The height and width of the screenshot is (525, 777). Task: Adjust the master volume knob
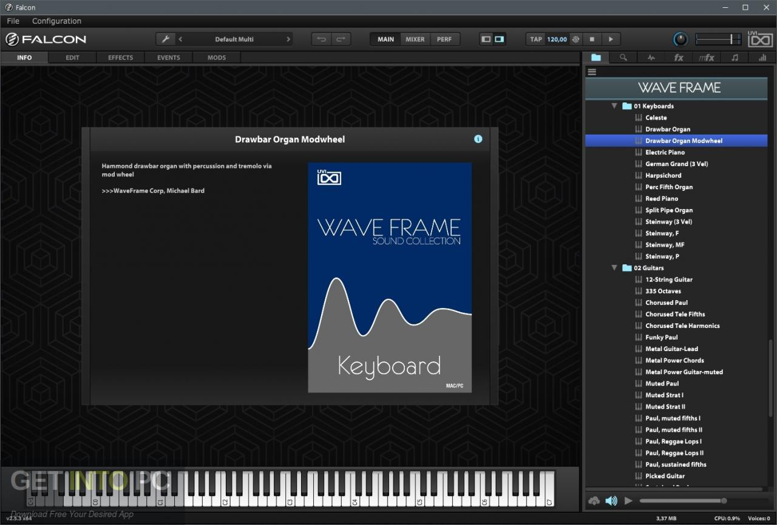[680, 39]
